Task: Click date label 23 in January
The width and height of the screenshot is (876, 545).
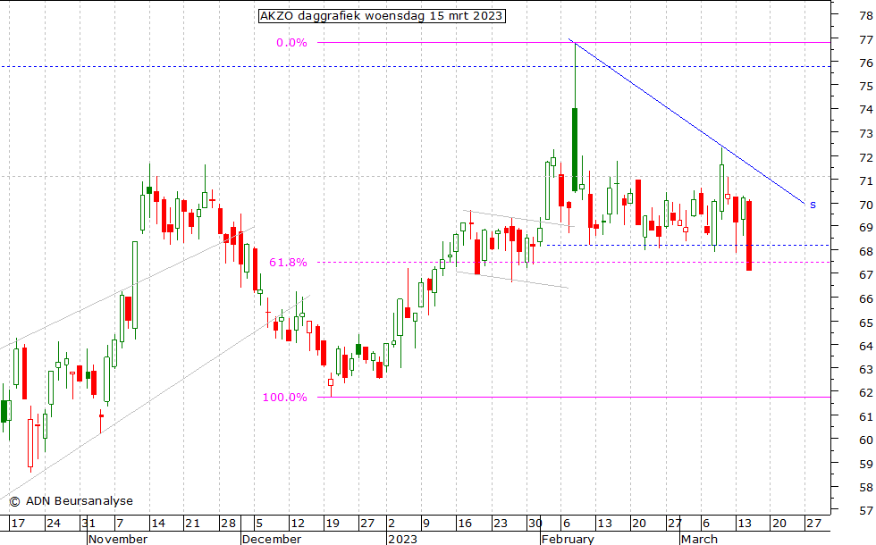Action: pyautogui.click(x=500, y=524)
